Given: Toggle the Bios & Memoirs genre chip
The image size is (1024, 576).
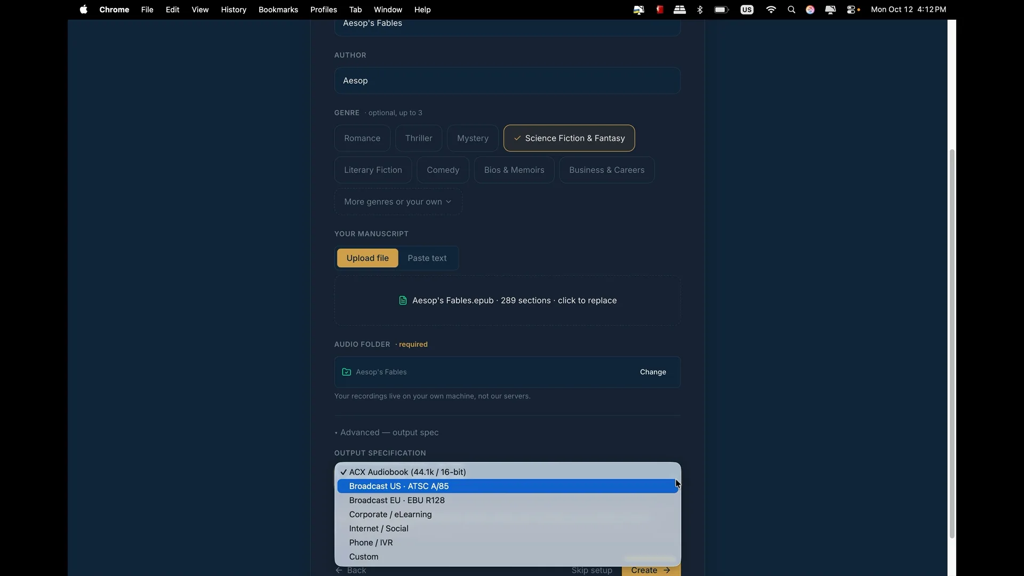Looking at the screenshot, I should tap(514, 170).
